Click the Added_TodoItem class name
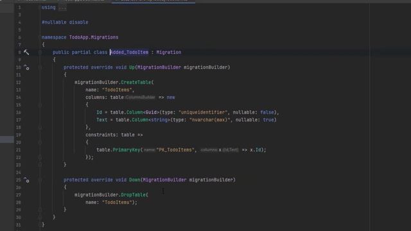The height and width of the screenshot is (231, 411). point(129,52)
